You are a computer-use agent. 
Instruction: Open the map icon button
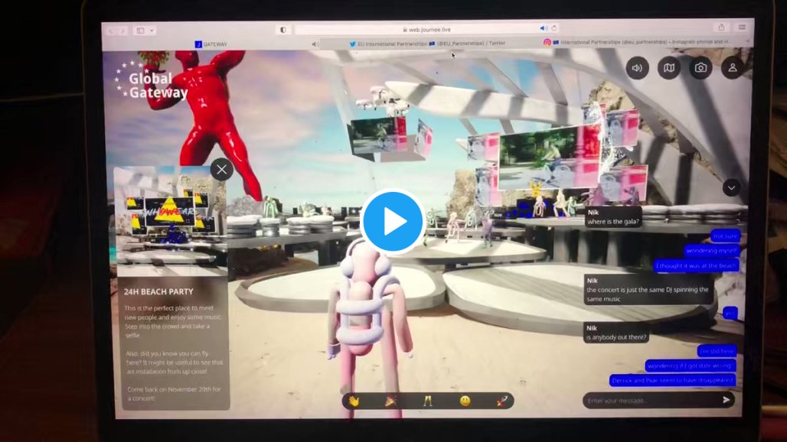coord(669,67)
